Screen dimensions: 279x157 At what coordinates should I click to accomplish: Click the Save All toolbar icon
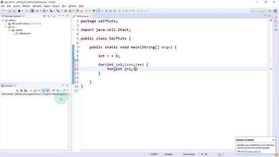pos(14,11)
